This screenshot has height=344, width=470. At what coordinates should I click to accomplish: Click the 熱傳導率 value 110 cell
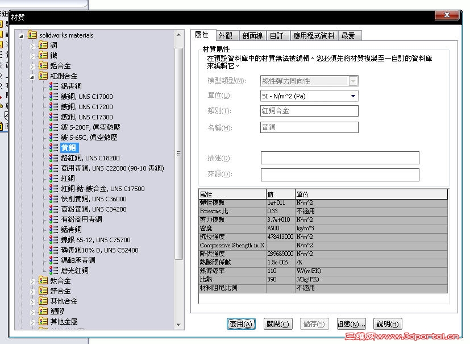[281, 271]
